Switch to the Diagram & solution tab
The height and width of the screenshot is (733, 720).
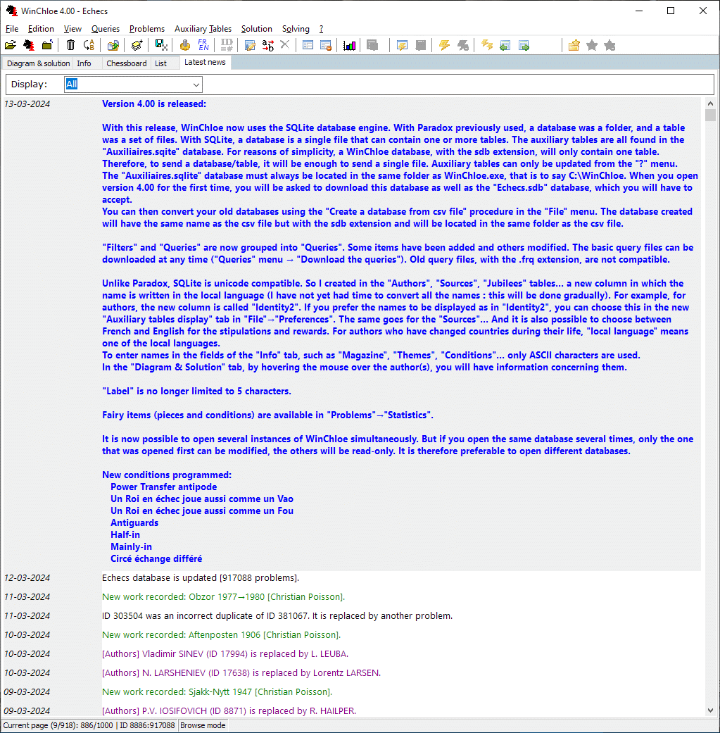38,63
